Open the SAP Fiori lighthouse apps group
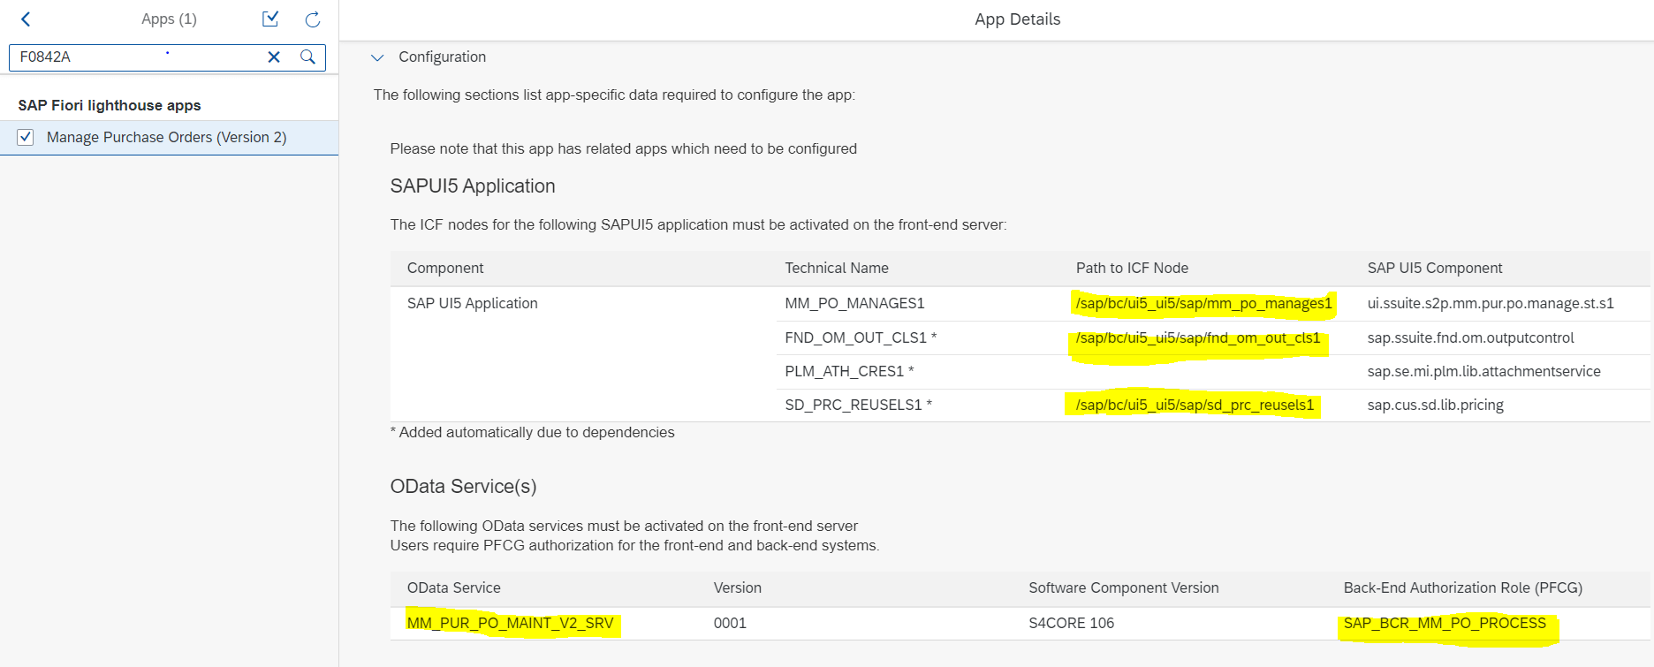 pyautogui.click(x=108, y=105)
